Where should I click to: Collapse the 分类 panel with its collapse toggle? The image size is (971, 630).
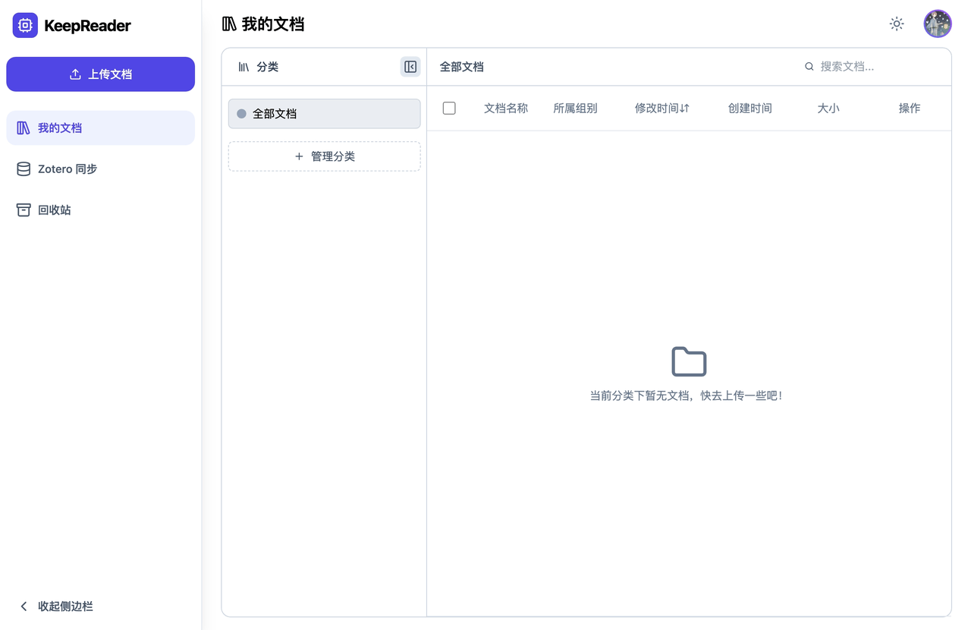coord(410,67)
